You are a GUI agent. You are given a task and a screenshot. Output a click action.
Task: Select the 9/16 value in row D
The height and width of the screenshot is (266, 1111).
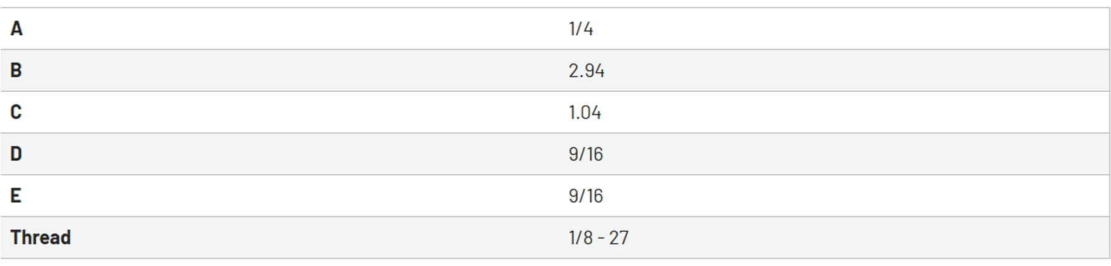(586, 155)
